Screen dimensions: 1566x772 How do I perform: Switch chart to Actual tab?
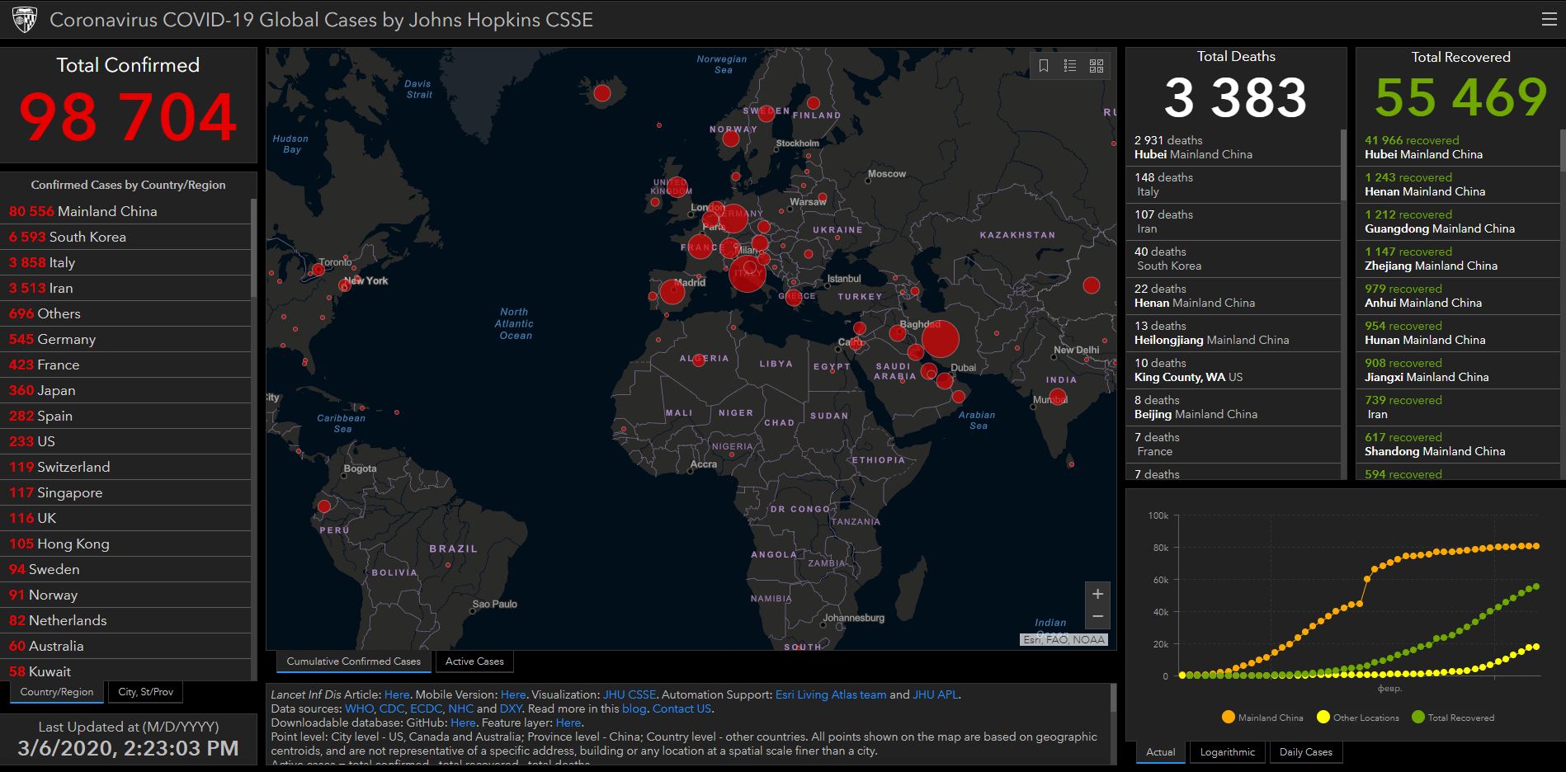point(1161,752)
